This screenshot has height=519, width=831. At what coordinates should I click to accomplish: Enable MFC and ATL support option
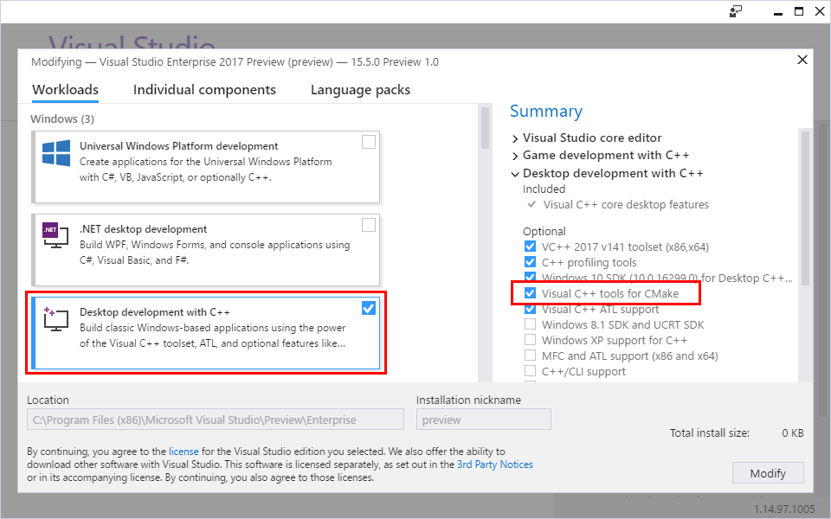[530, 356]
